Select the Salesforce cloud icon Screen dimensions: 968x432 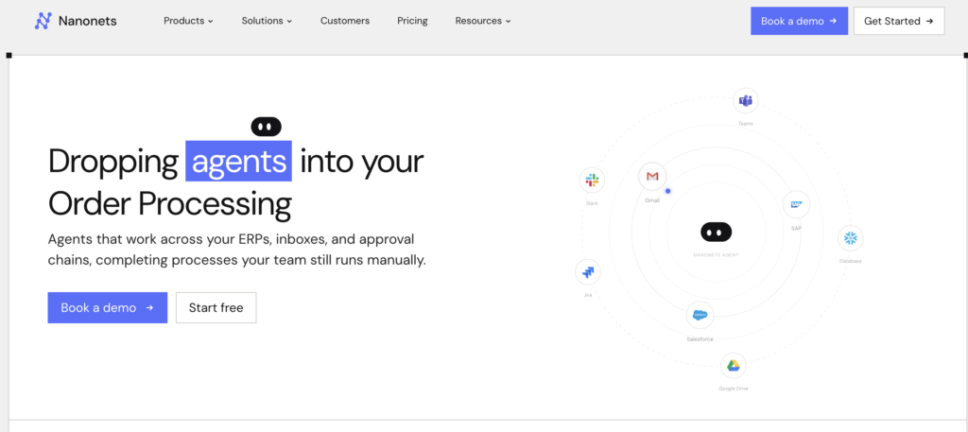700,316
